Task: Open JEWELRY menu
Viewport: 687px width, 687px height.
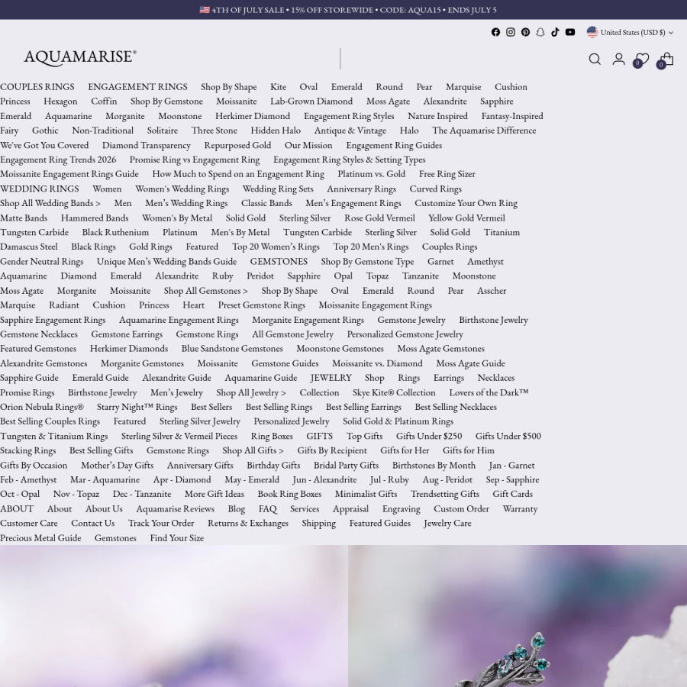Action: coord(331,378)
